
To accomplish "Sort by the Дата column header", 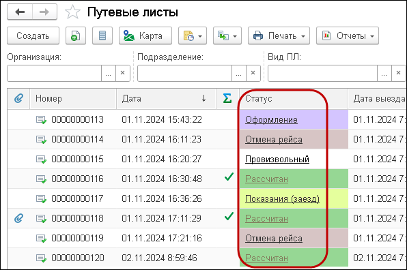I will pos(166,98).
